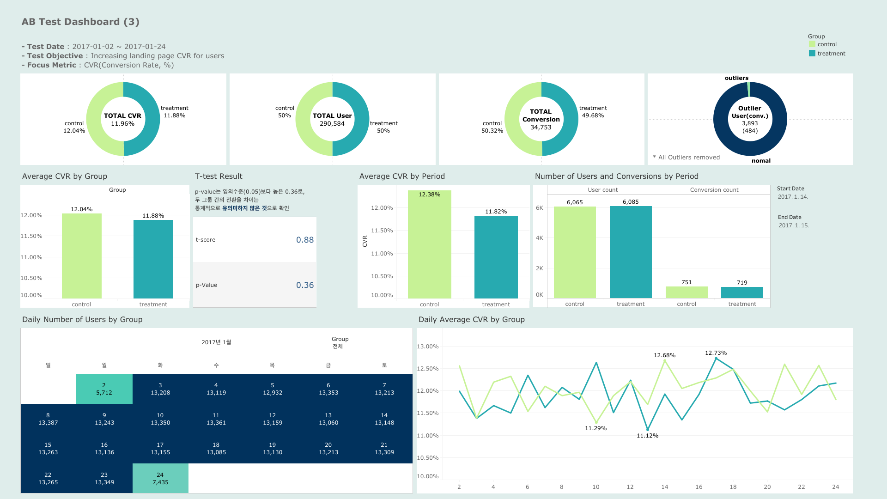Viewport: 887px width, 499px height.
Task: Select calendar cell for day 24
Action: pos(160,478)
